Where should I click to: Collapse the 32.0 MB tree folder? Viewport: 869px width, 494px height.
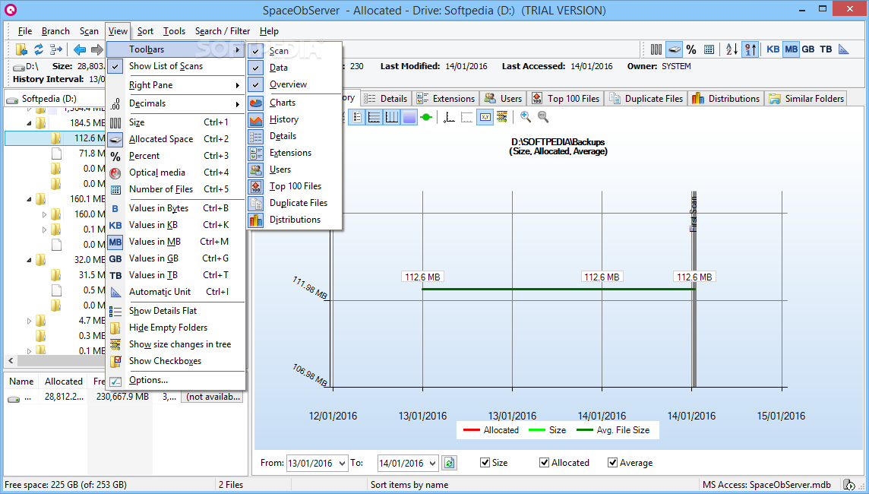point(30,259)
